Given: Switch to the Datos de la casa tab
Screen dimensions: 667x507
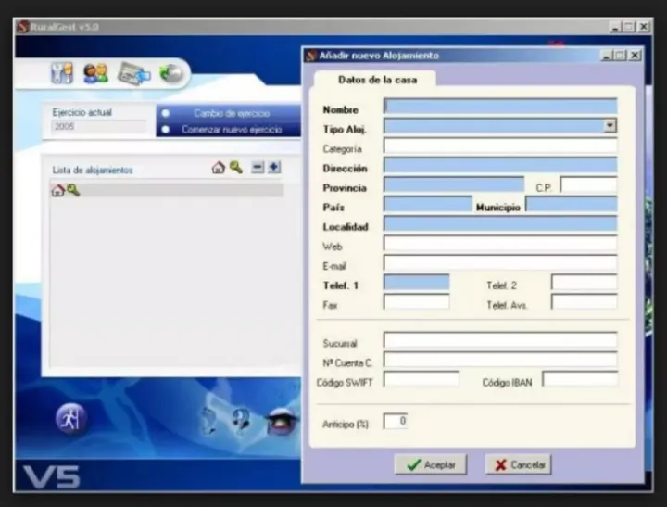Looking at the screenshot, I should (x=377, y=80).
